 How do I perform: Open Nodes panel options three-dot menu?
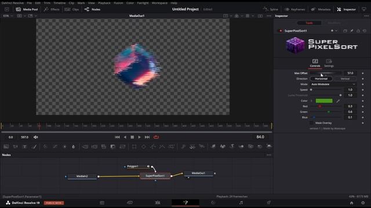click(x=269, y=155)
